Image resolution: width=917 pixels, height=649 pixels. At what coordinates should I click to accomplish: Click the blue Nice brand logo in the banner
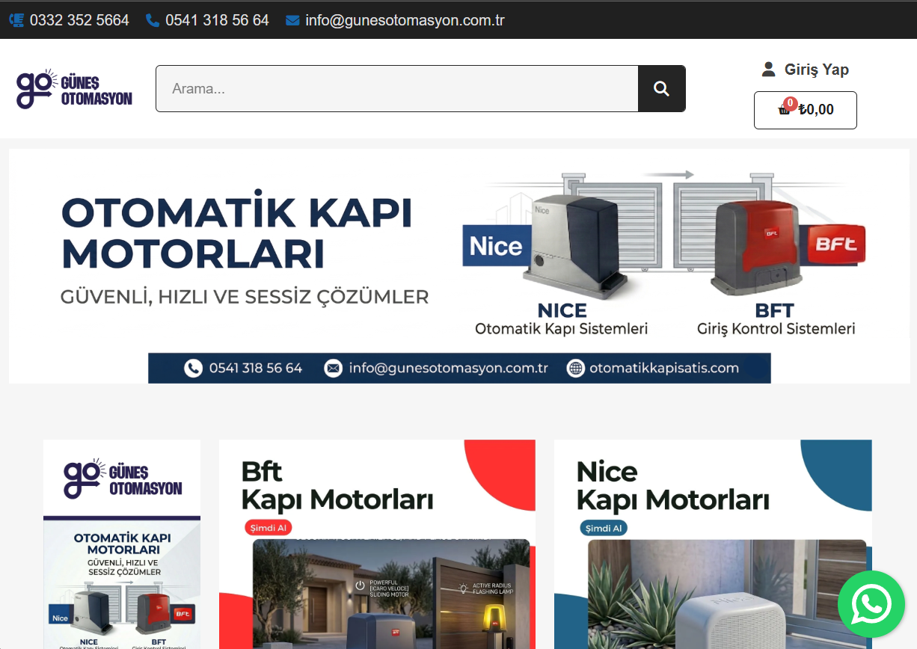[497, 246]
